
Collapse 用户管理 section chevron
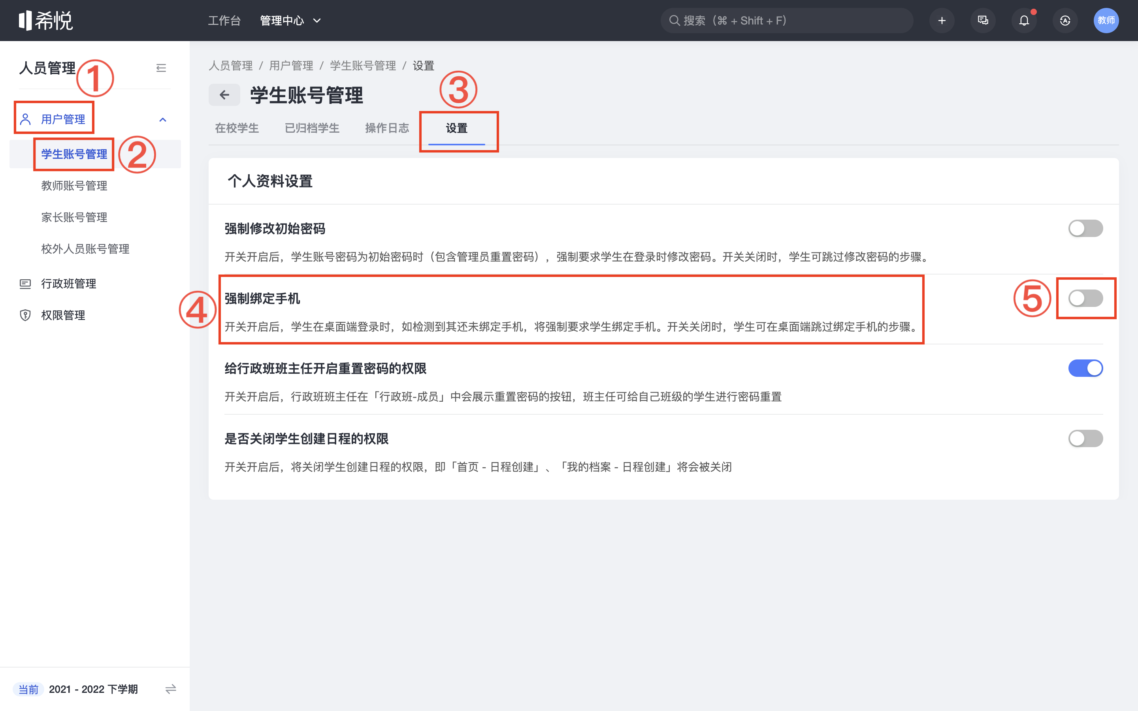click(163, 119)
